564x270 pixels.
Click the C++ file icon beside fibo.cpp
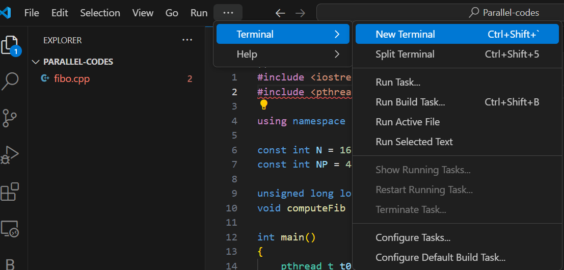click(x=45, y=78)
